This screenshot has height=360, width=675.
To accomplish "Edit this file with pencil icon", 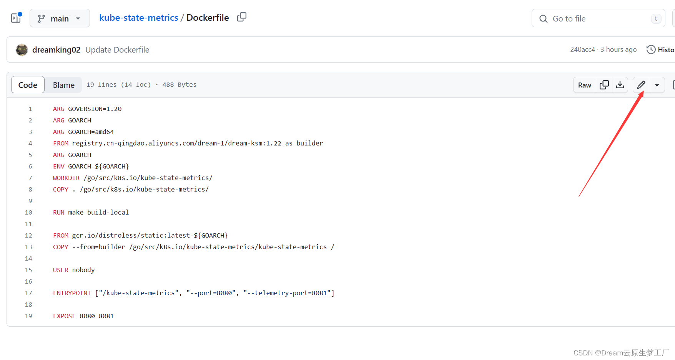I will click(x=641, y=85).
